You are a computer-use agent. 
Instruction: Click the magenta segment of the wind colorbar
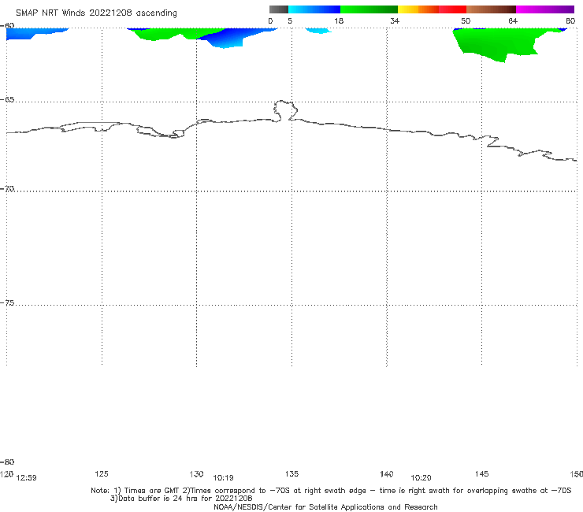545,9
